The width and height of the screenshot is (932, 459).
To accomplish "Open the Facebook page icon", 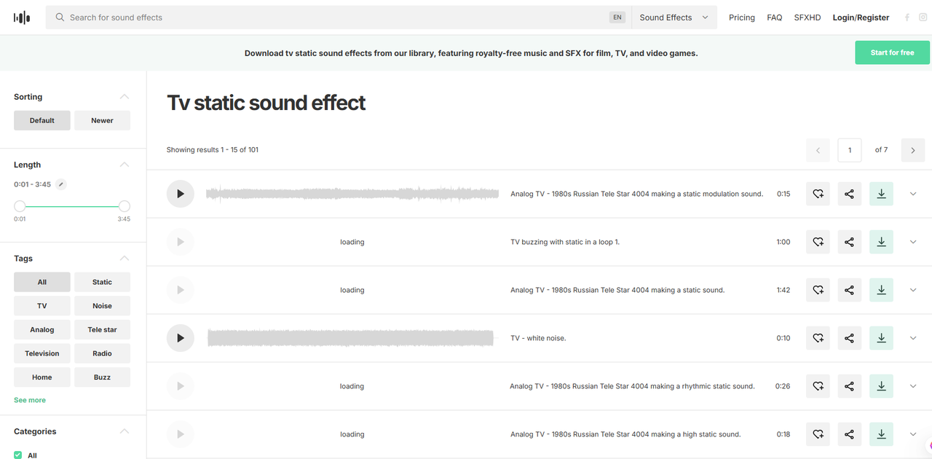I will (x=907, y=17).
